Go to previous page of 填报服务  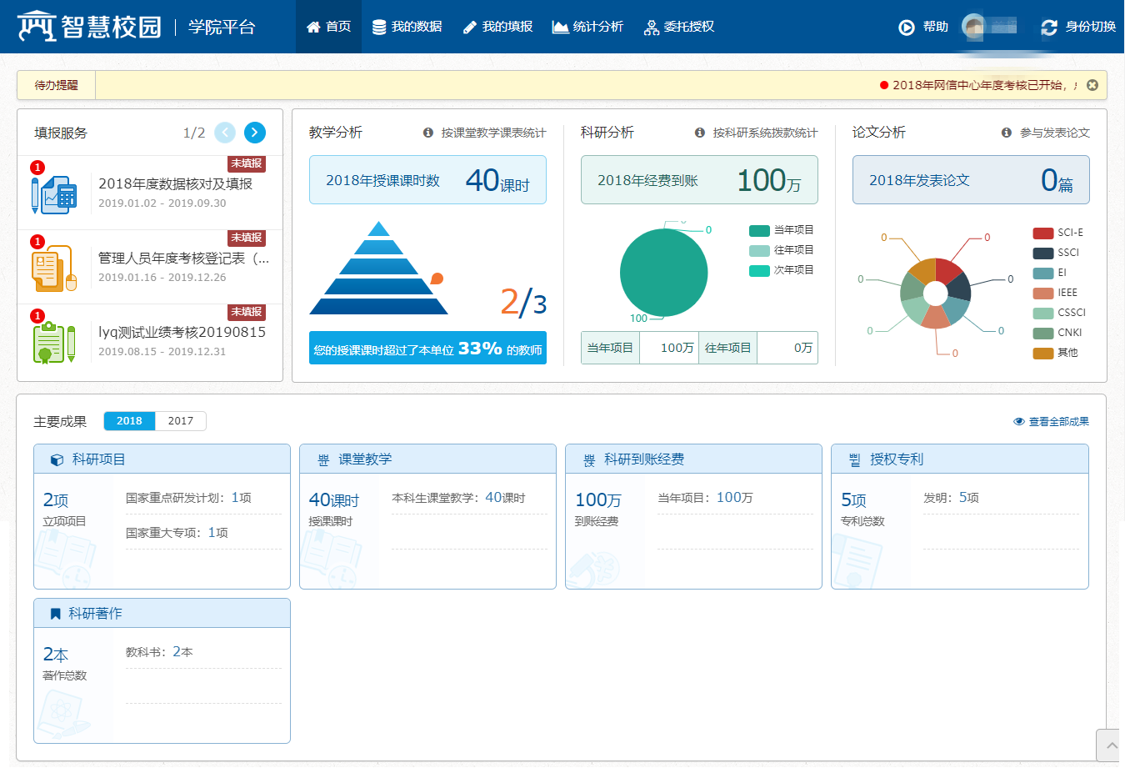coord(225,133)
